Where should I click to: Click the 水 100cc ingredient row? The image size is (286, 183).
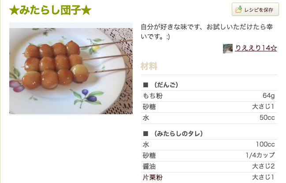[209, 144]
